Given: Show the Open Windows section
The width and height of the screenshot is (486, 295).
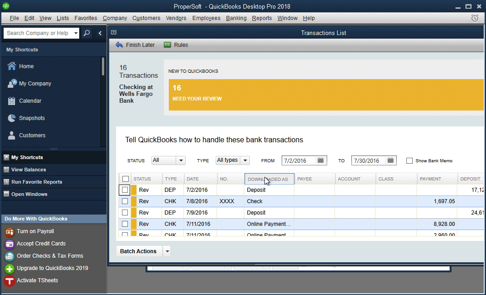Looking at the screenshot, I should 54,194.
